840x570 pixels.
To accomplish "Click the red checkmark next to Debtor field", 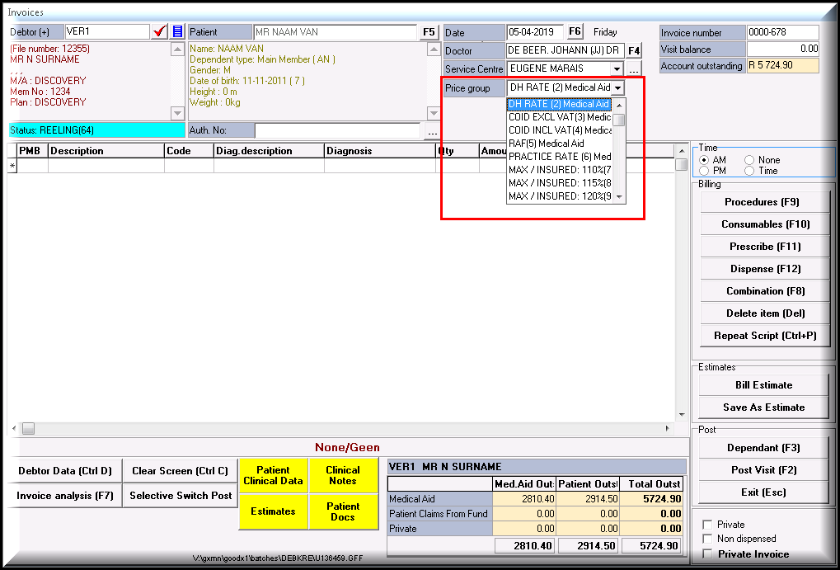I will [160, 31].
